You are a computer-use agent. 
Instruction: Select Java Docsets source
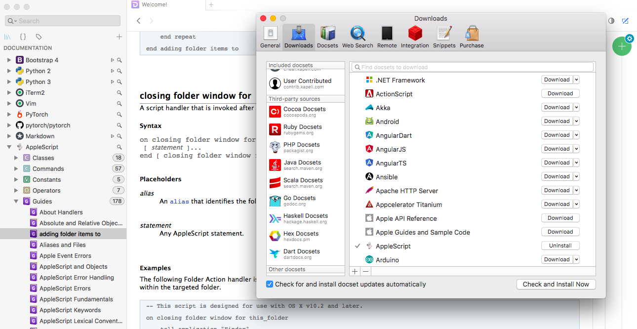click(x=305, y=165)
